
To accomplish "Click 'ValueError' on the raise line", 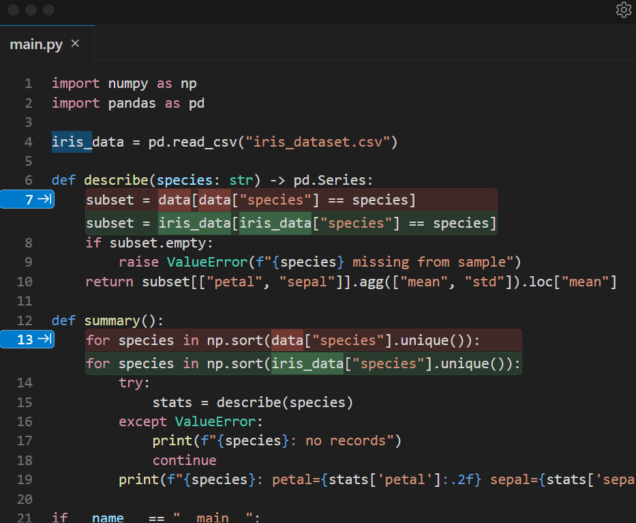I will [x=207, y=262].
